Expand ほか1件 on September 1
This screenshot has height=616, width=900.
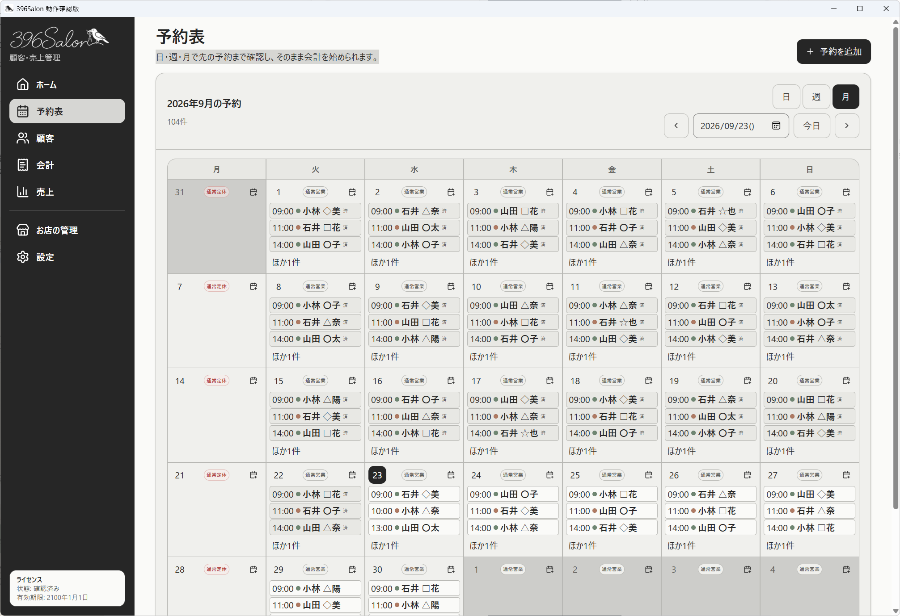point(286,263)
